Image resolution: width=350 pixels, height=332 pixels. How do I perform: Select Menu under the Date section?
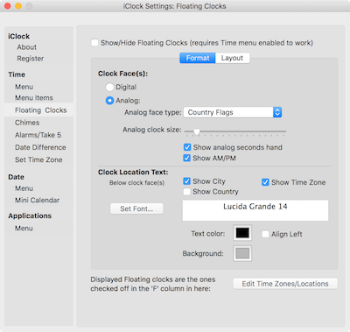tap(24, 188)
